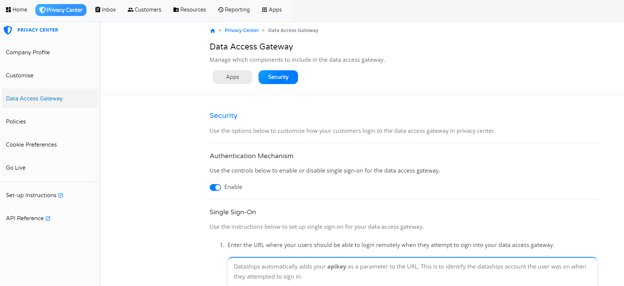Click the home icon in the breadcrumb
The height and width of the screenshot is (286, 624).
tap(213, 31)
